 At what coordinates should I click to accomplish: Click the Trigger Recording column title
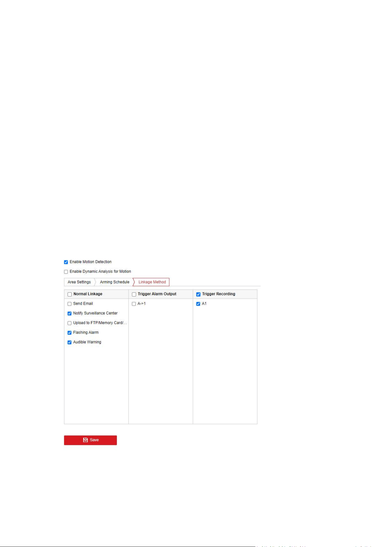[219, 294]
